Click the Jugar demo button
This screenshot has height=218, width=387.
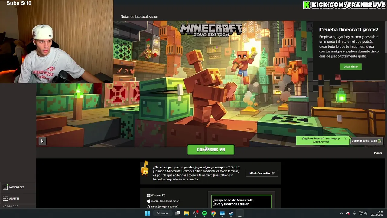350,67
